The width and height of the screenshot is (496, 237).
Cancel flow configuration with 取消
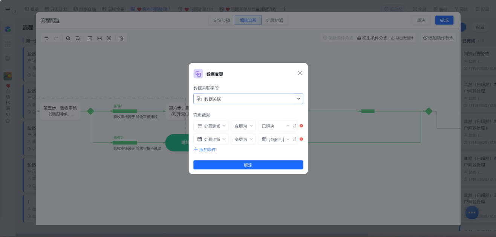pyautogui.click(x=421, y=20)
